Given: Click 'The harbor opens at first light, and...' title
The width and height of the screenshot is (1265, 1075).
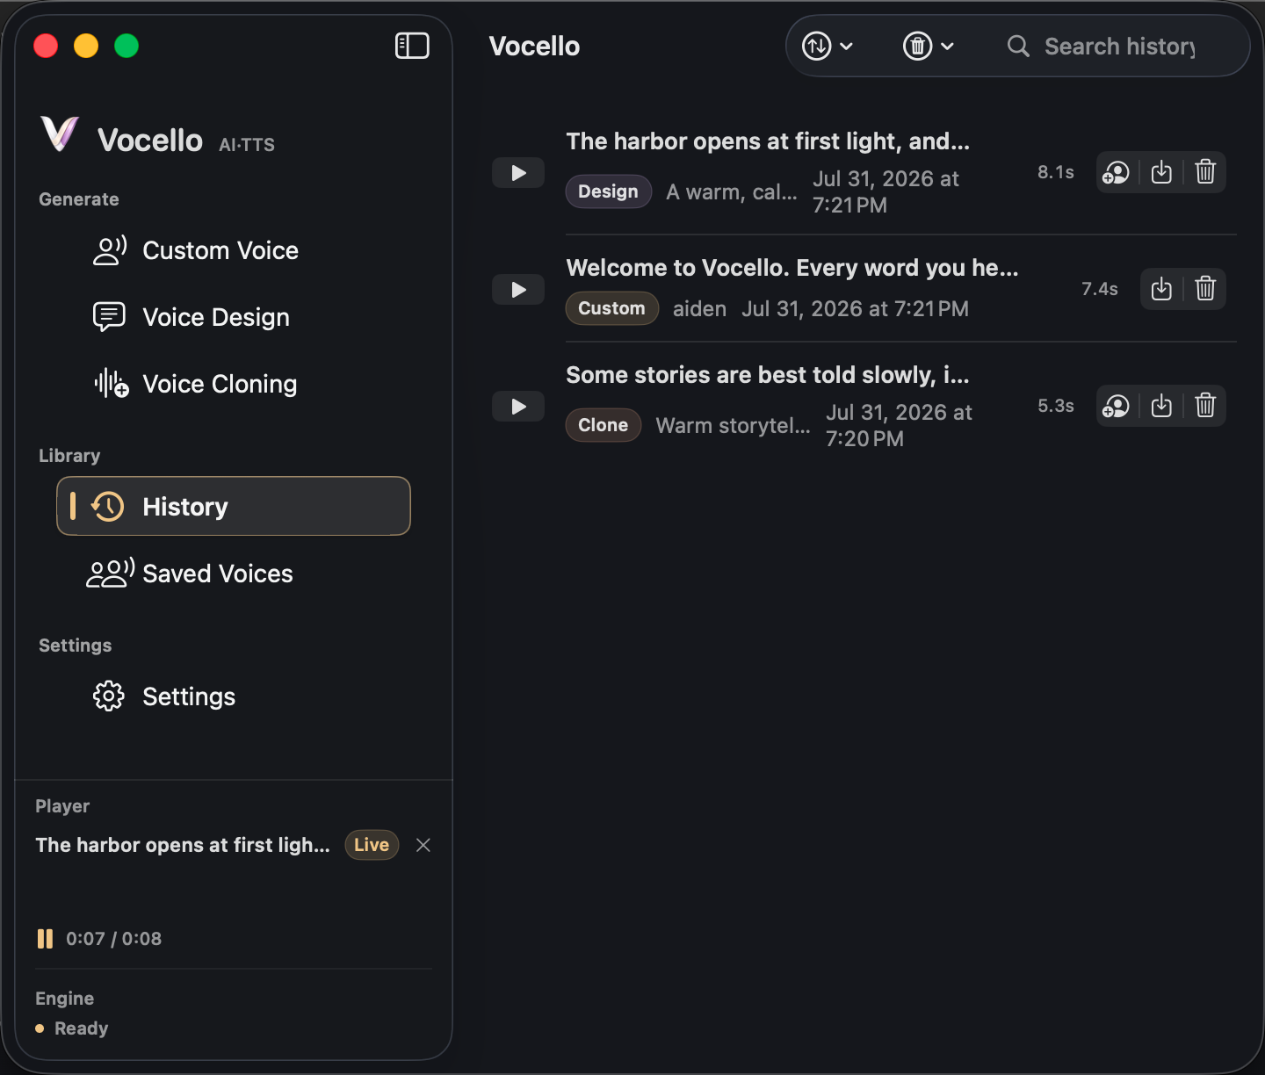Looking at the screenshot, I should (x=768, y=141).
